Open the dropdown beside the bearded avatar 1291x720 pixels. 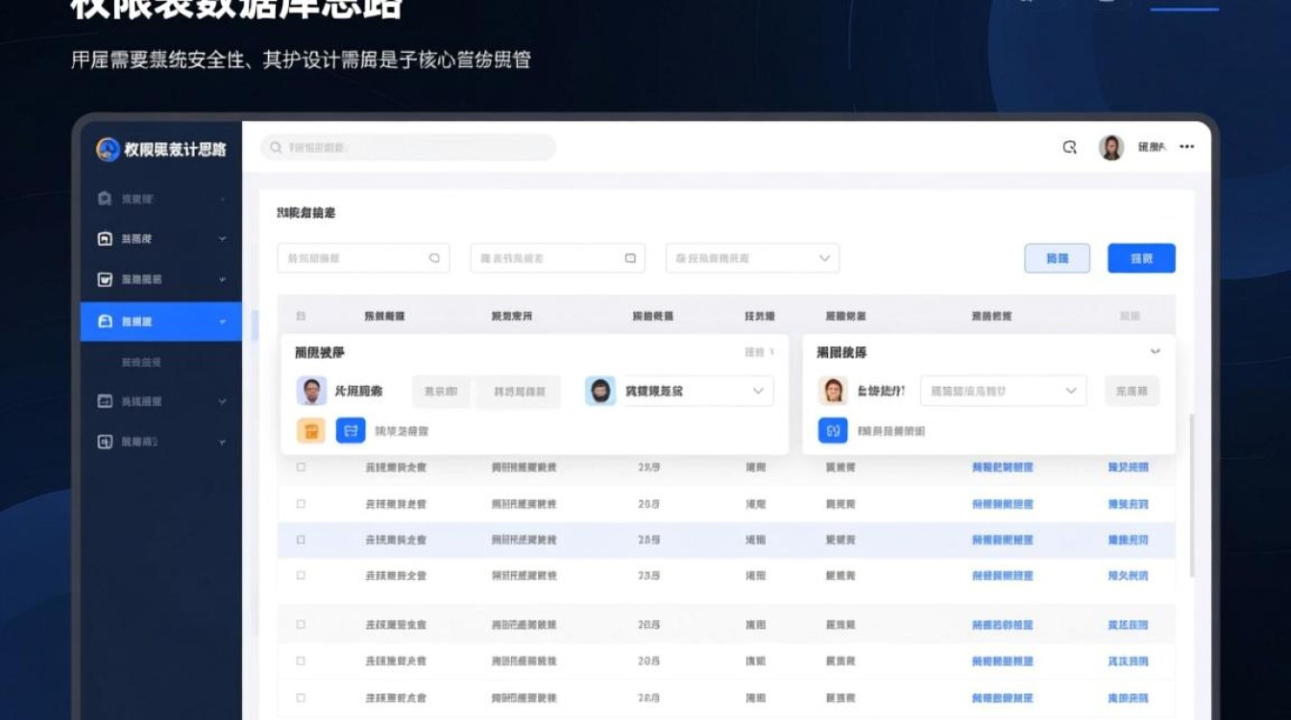699,391
